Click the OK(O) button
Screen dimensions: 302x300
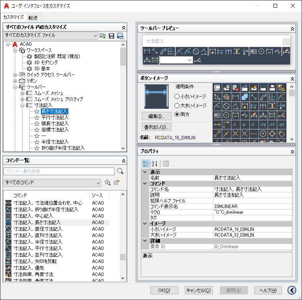164,290
